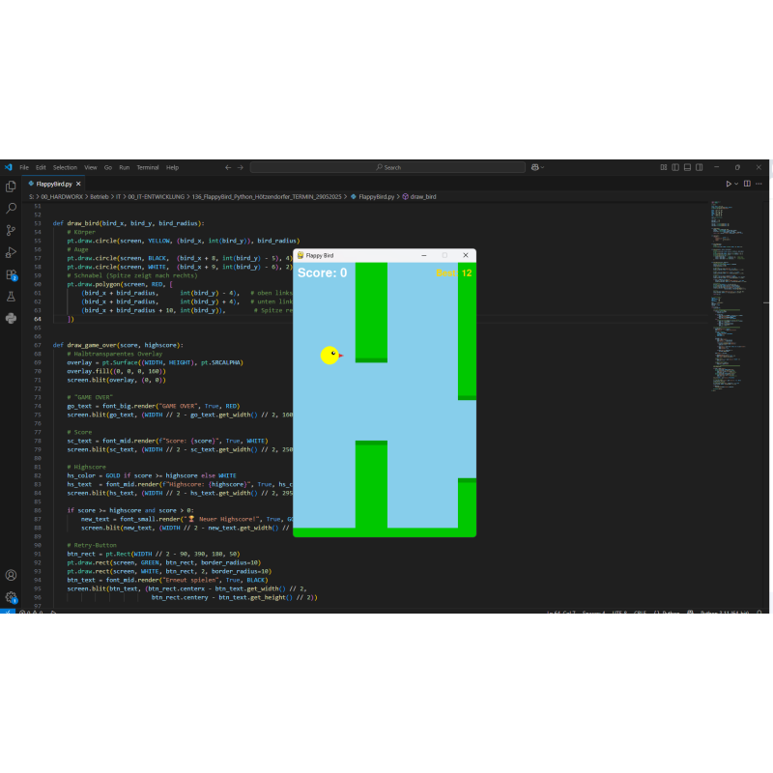Go back with the left arrow

(x=228, y=167)
